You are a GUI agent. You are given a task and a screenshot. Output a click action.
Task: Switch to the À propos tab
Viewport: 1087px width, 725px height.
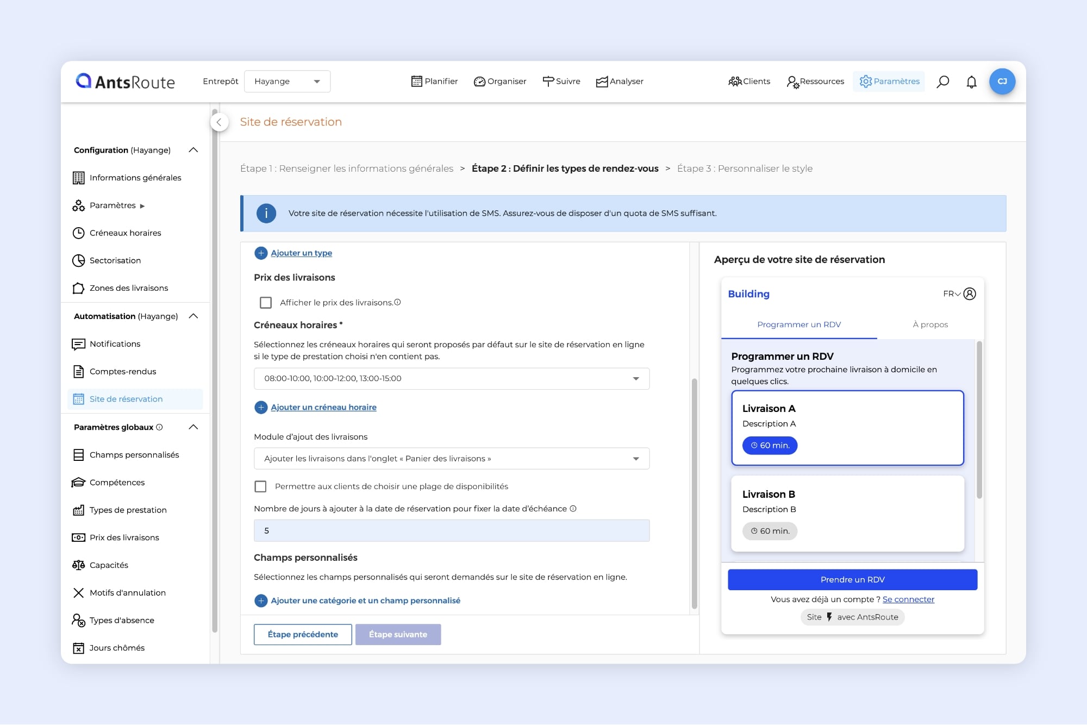930,324
